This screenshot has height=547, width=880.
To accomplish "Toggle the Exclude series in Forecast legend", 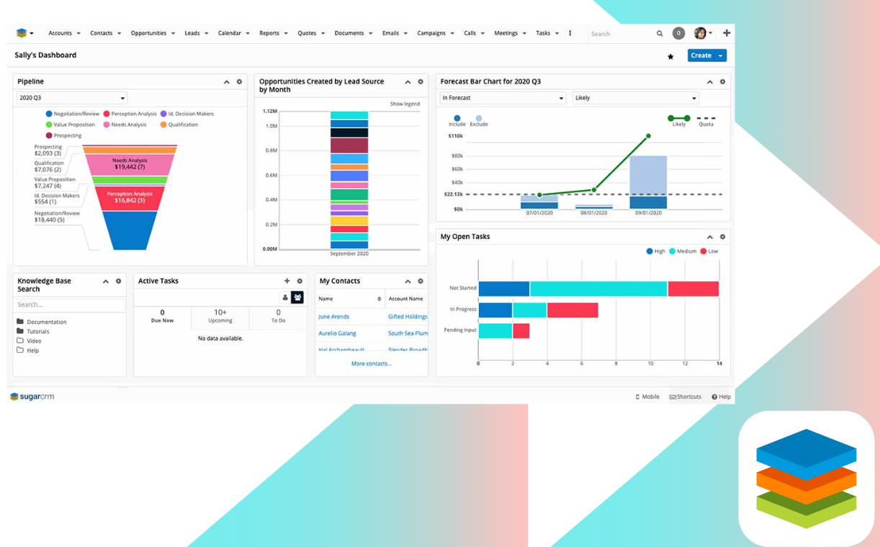I will pos(479,121).
